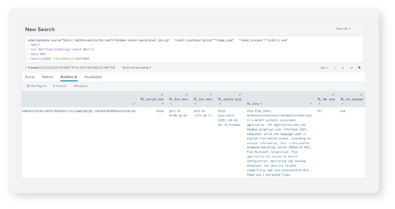Screen dimensions: 395x209
Task: Click the 2019-04-17 last seen value
Action: pyautogui.click(x=202, y=113)
